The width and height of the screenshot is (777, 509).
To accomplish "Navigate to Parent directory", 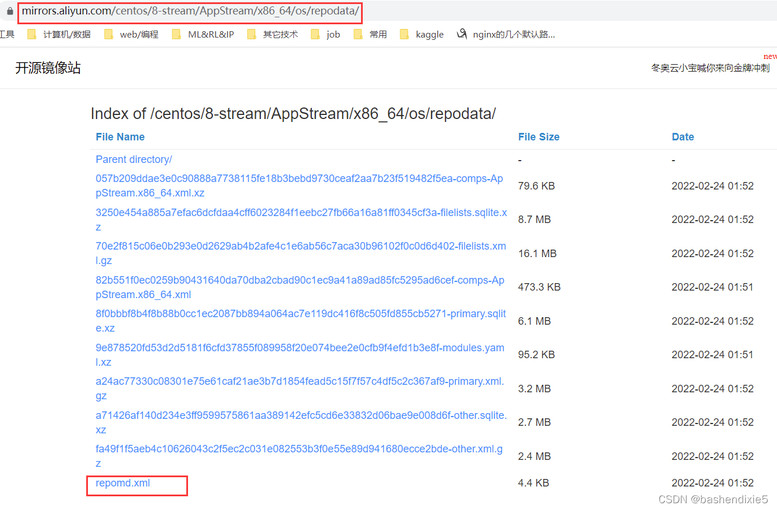I will coord(134,159).
